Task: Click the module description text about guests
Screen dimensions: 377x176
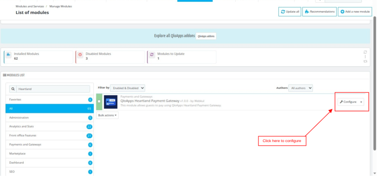Action: (x=171, y=106)
